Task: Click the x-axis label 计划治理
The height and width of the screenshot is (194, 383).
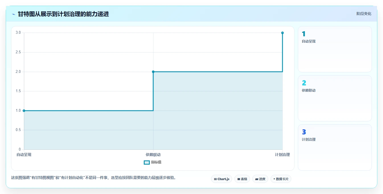Action: coord(282,155)
